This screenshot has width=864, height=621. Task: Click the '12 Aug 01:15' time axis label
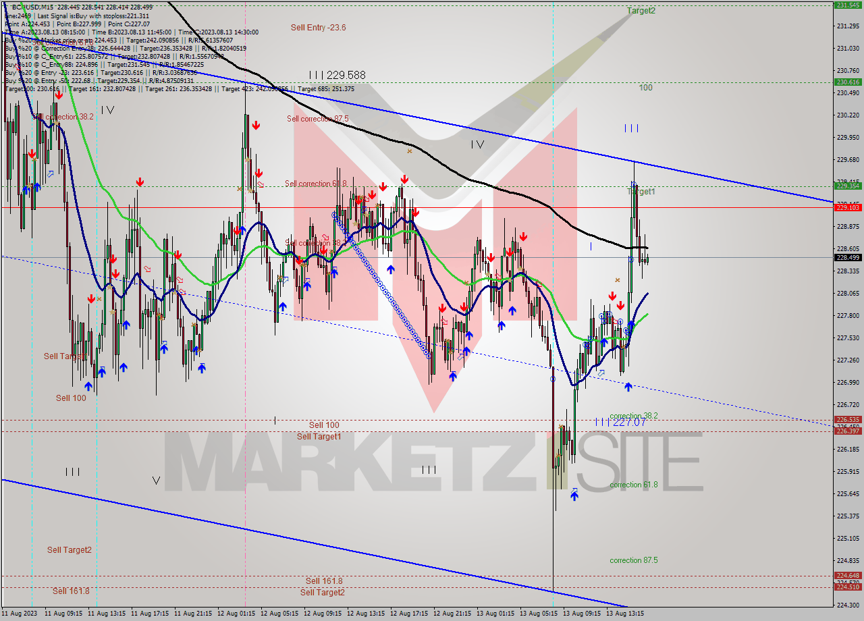pyautogui.click(x=236, y=614)
